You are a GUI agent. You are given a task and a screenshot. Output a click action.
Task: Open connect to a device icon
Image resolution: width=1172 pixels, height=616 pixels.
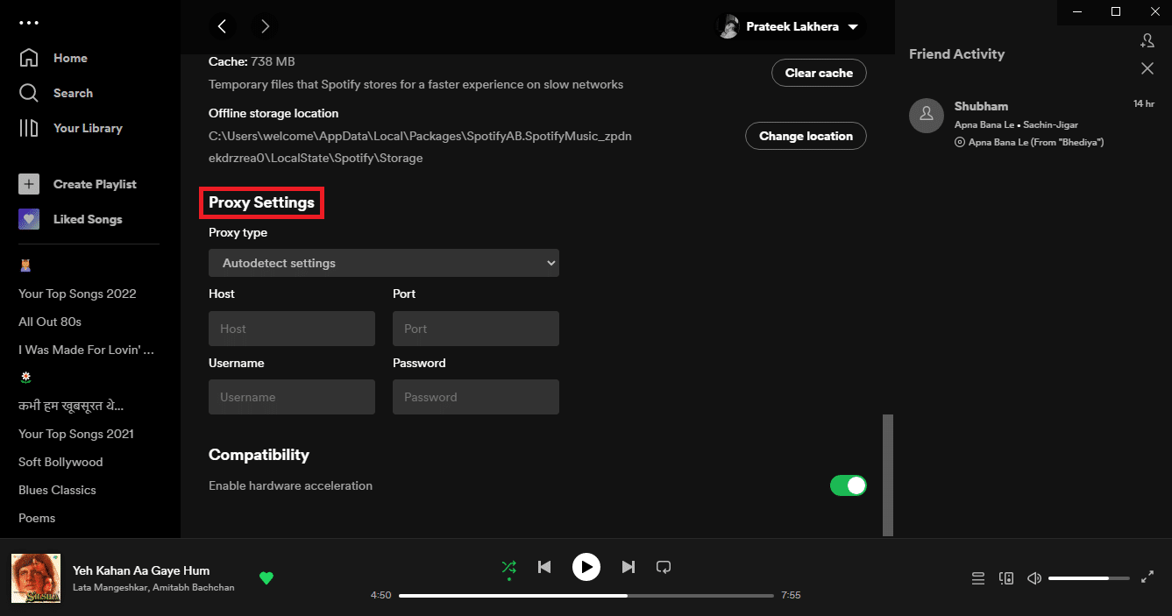pyautogui.click(x=1006, y=577)
